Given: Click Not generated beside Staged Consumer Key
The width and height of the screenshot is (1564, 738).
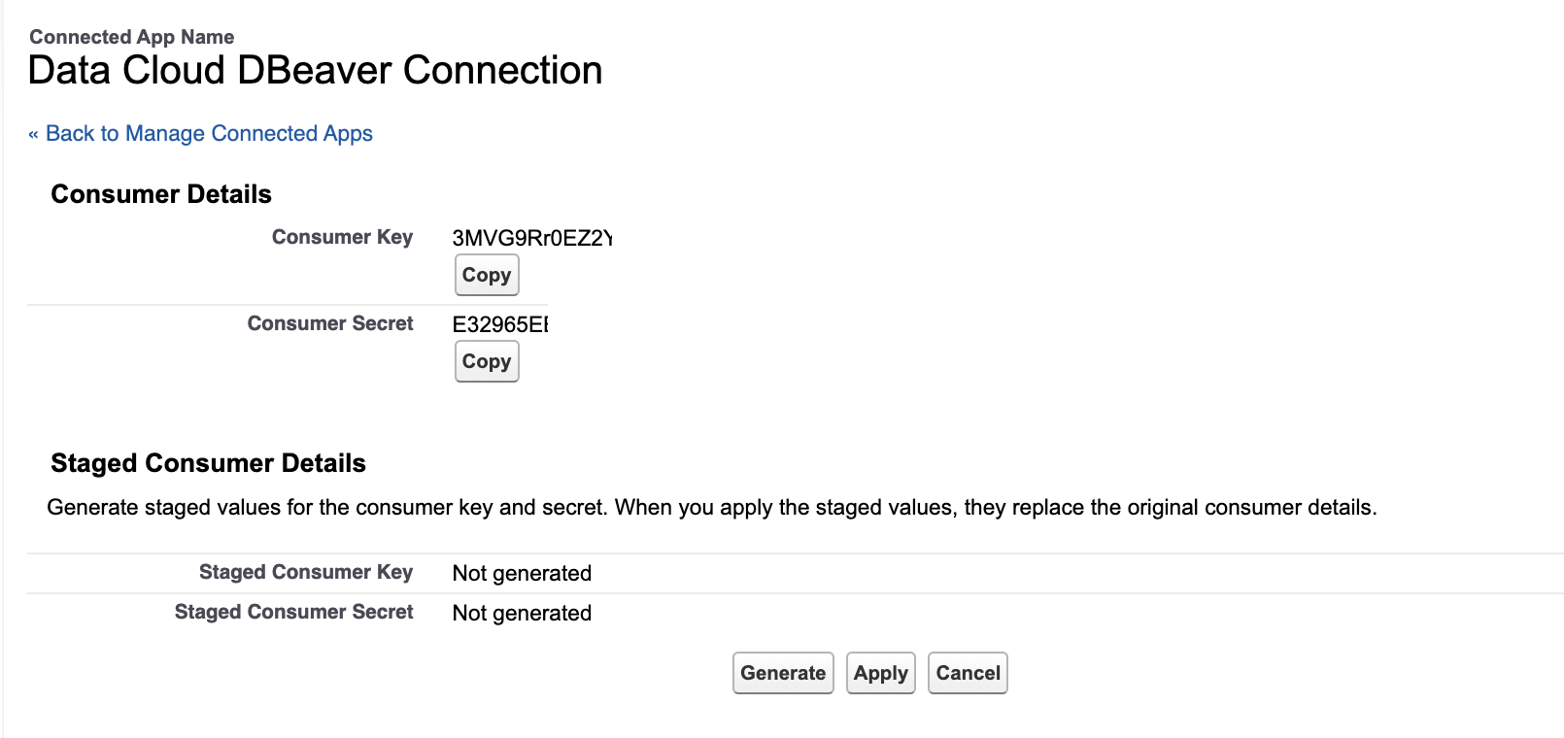Looking at the screenshot, I should (x=522, y=573).
